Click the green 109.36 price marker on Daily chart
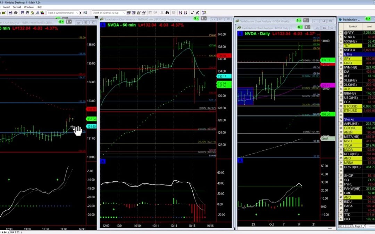The height and width of the screenshot is (234, 375). (x=328, y=114)
